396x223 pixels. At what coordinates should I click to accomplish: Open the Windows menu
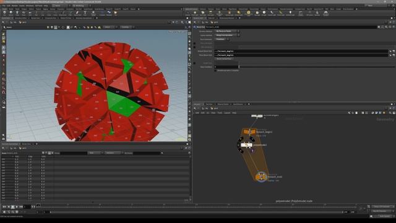[x=30, y=6]
